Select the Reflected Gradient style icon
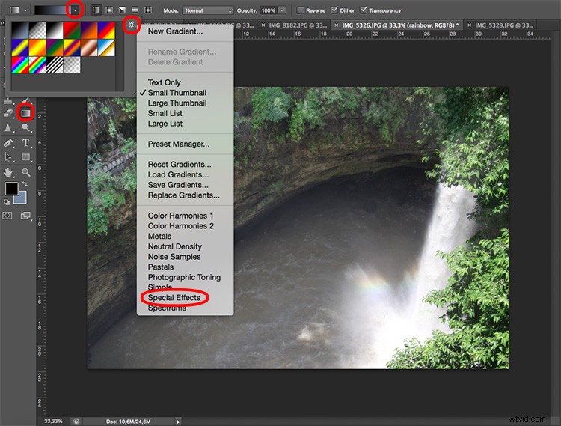This screenshot has width=561, height=426. 135,10
